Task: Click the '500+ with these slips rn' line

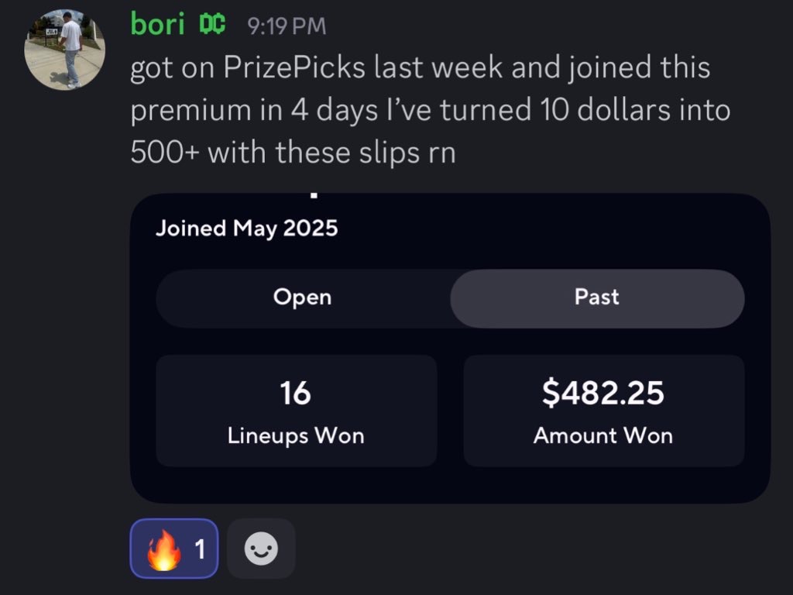Action: pos(294,153)
